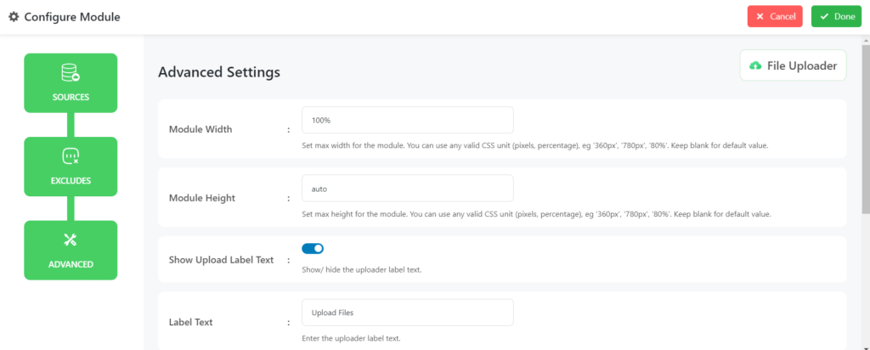Click the Advanced tools wrench icon
Viewport: 870px width, 350px height.
[71, 240]
